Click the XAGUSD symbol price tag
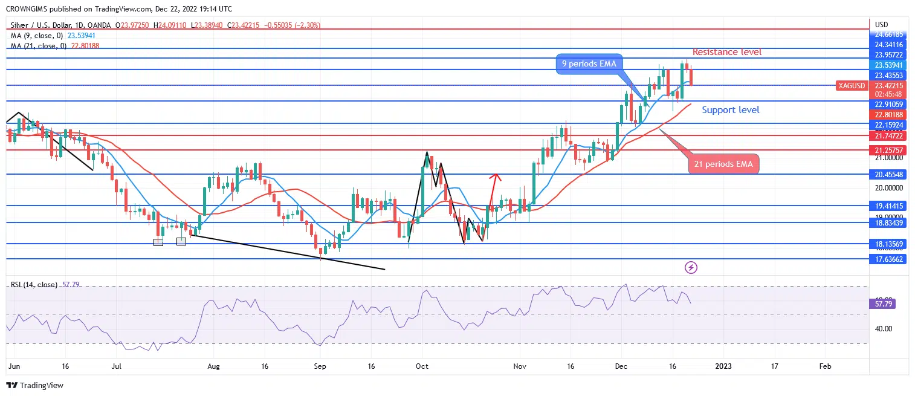The image size is (915, 396). [852, 86]
